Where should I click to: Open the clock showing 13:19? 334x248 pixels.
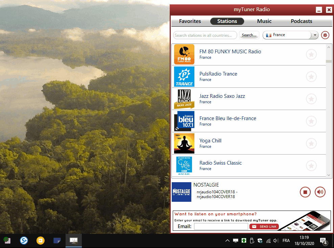[304, 241]
